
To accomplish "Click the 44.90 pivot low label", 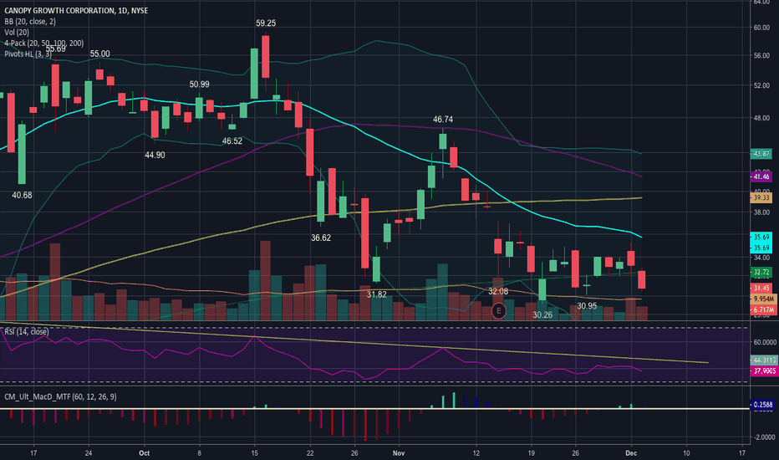I will 155,156.
